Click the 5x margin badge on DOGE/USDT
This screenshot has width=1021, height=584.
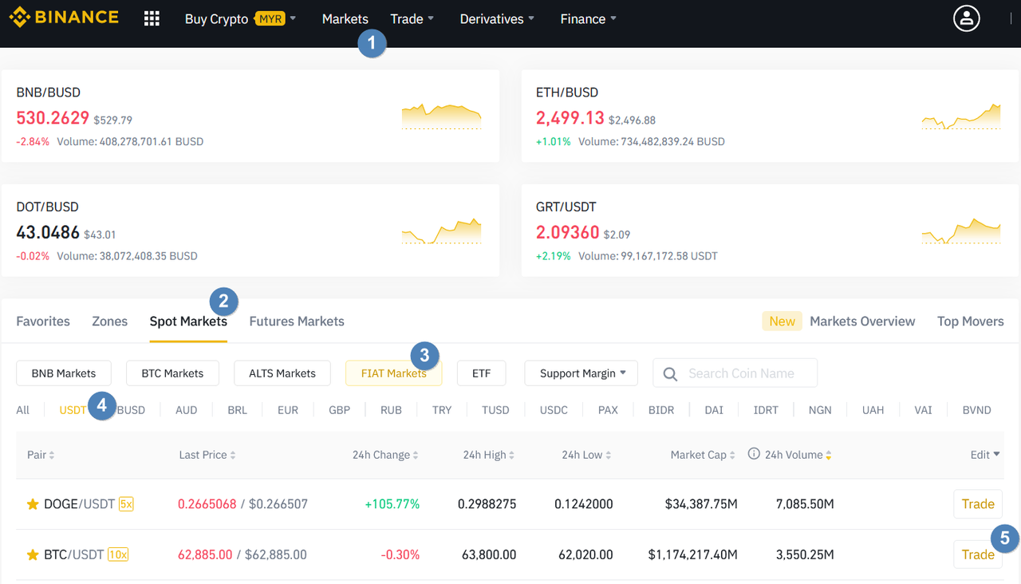pyautogui.click(x=126, y=504)
